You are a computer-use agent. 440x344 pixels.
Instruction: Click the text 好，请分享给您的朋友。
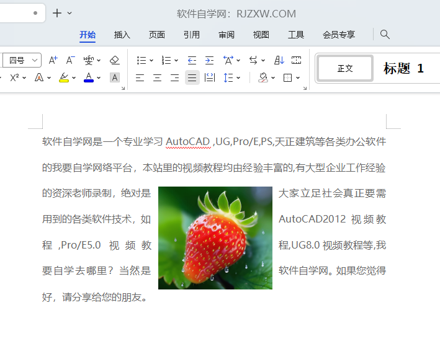pos(95,297)
